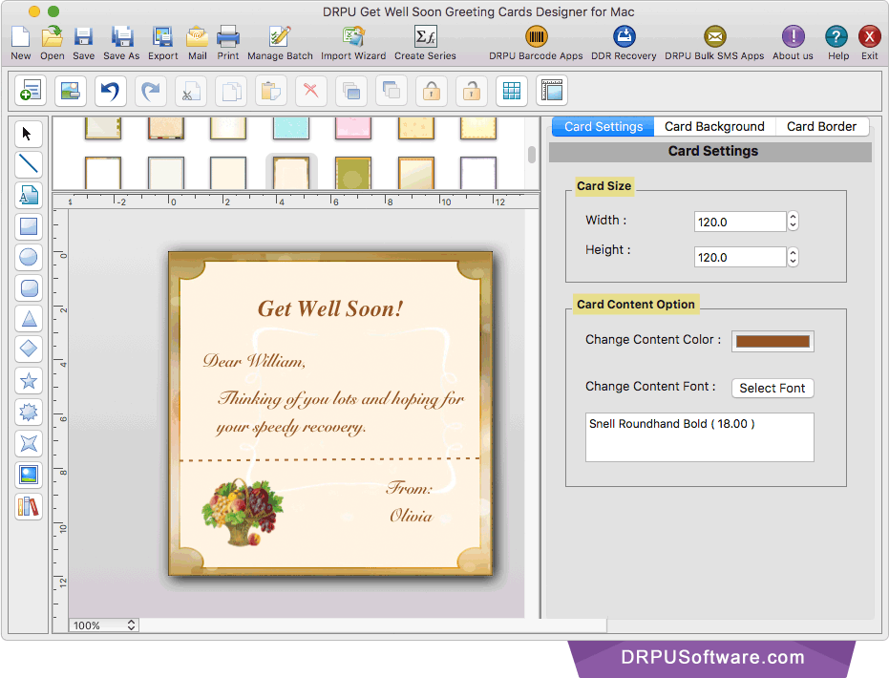Toggle the rulers icon
This screenshot has width=889, height=678.
[x=552, y=91]
